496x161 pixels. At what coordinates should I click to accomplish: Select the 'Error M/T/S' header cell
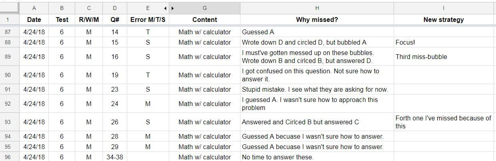(148, 20)
